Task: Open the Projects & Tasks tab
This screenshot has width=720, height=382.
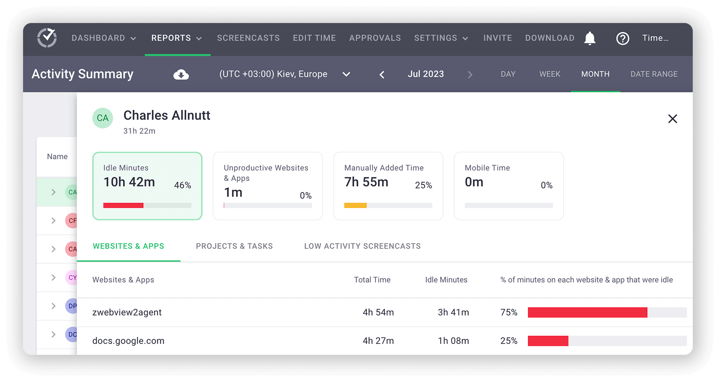Action: point(234,246)
